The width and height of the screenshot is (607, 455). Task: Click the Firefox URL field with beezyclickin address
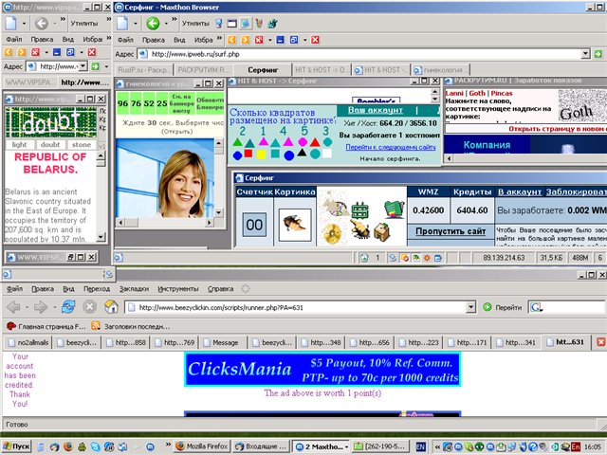tap(296, 307)
